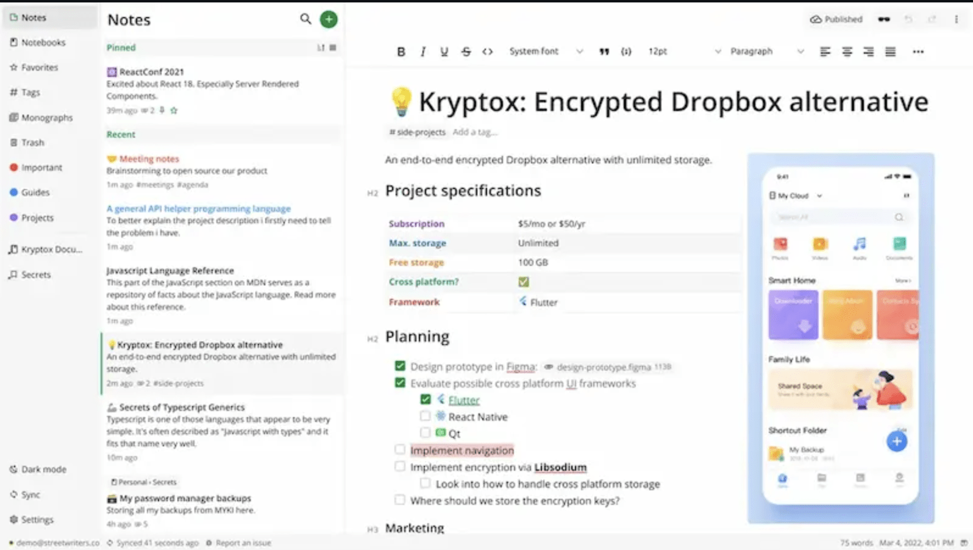The width and height of the screenshot is (973, 550).
Task: Search notes with the magnifier icon
Action: (x=305, y=19)
